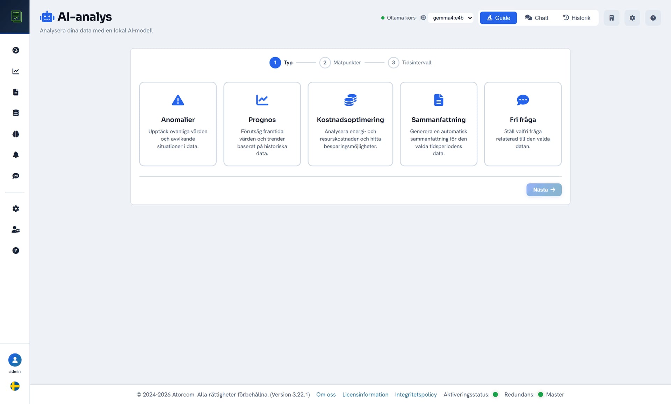Click the copyright Atorcom version text
This screenshot has width=671, height=404.
[223, 395]
